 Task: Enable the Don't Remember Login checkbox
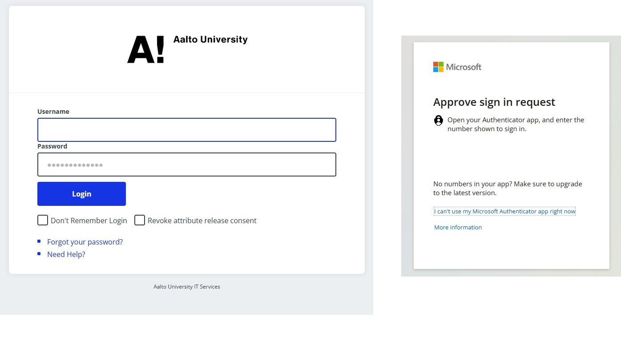43,220
